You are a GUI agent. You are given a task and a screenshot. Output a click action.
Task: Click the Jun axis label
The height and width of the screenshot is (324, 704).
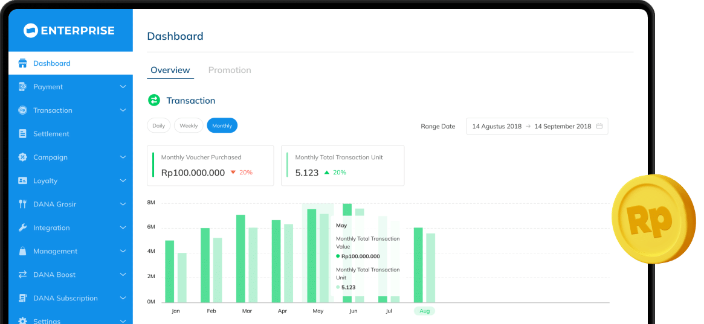pos(354,311)
